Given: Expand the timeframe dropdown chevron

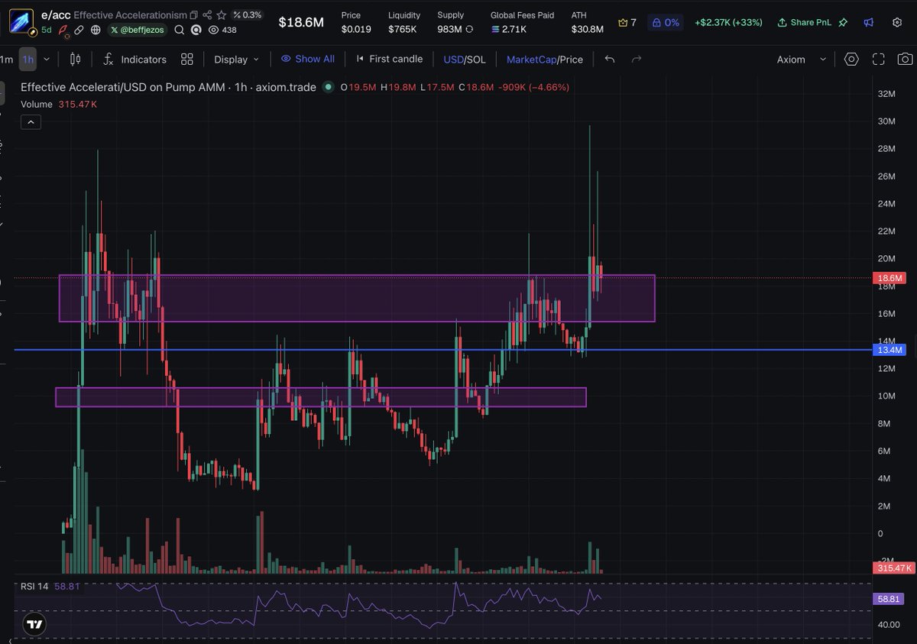Looking at the screenshot, I should point(47,59).
